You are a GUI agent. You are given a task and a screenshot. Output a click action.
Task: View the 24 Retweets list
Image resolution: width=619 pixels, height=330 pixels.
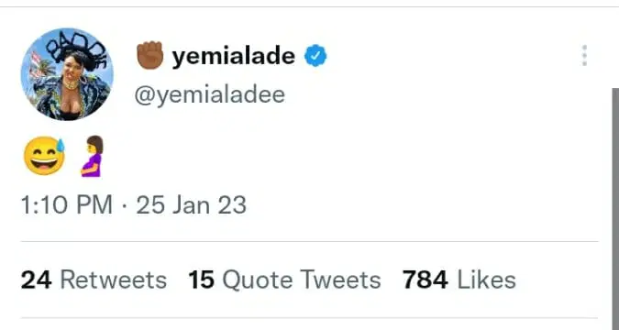94,280
